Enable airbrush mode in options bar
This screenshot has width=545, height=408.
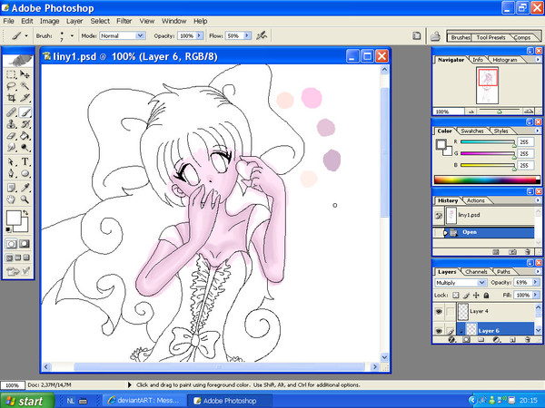click(261, 35)
